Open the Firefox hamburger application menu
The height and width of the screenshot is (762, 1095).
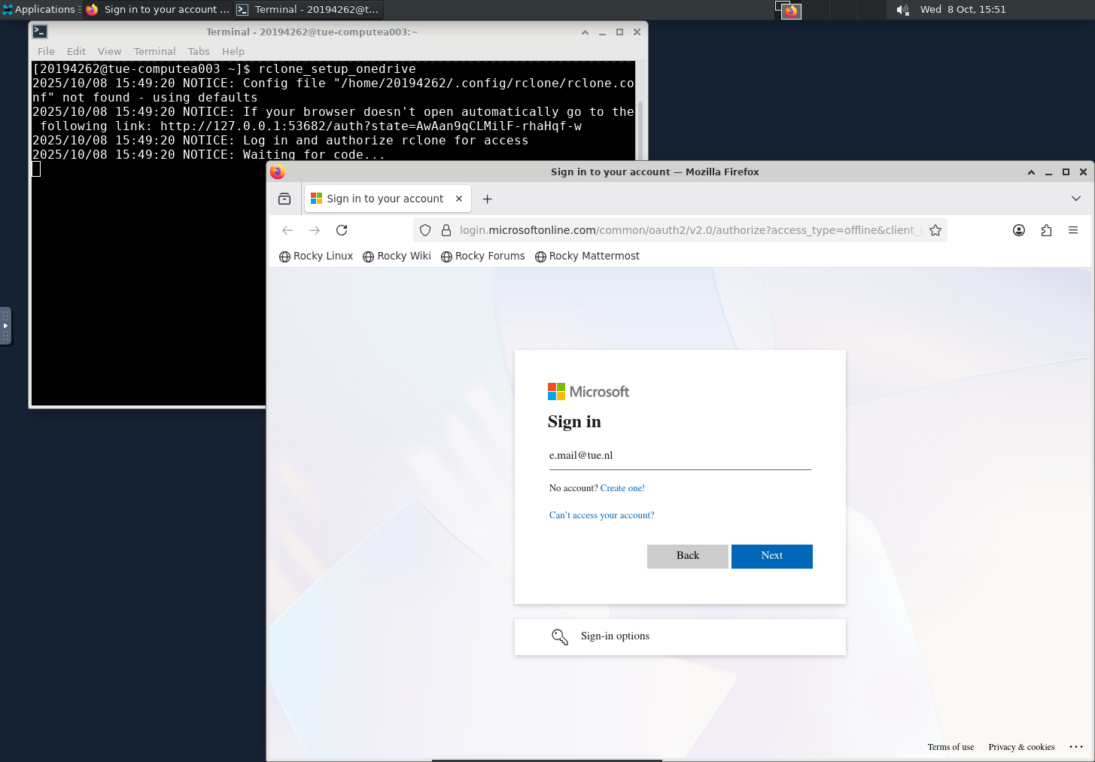pos(1073,230)
